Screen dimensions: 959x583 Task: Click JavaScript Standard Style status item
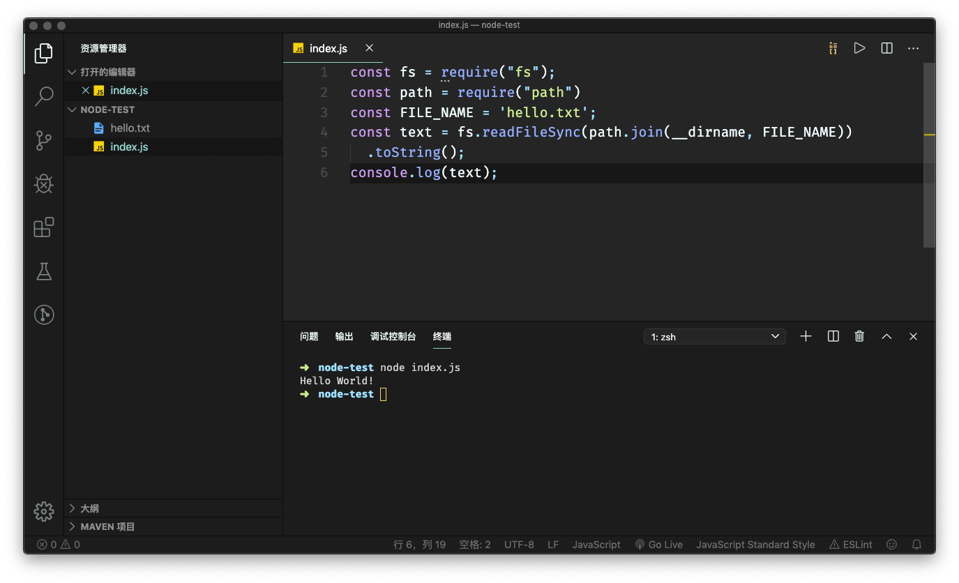click(x=755, y=545)
